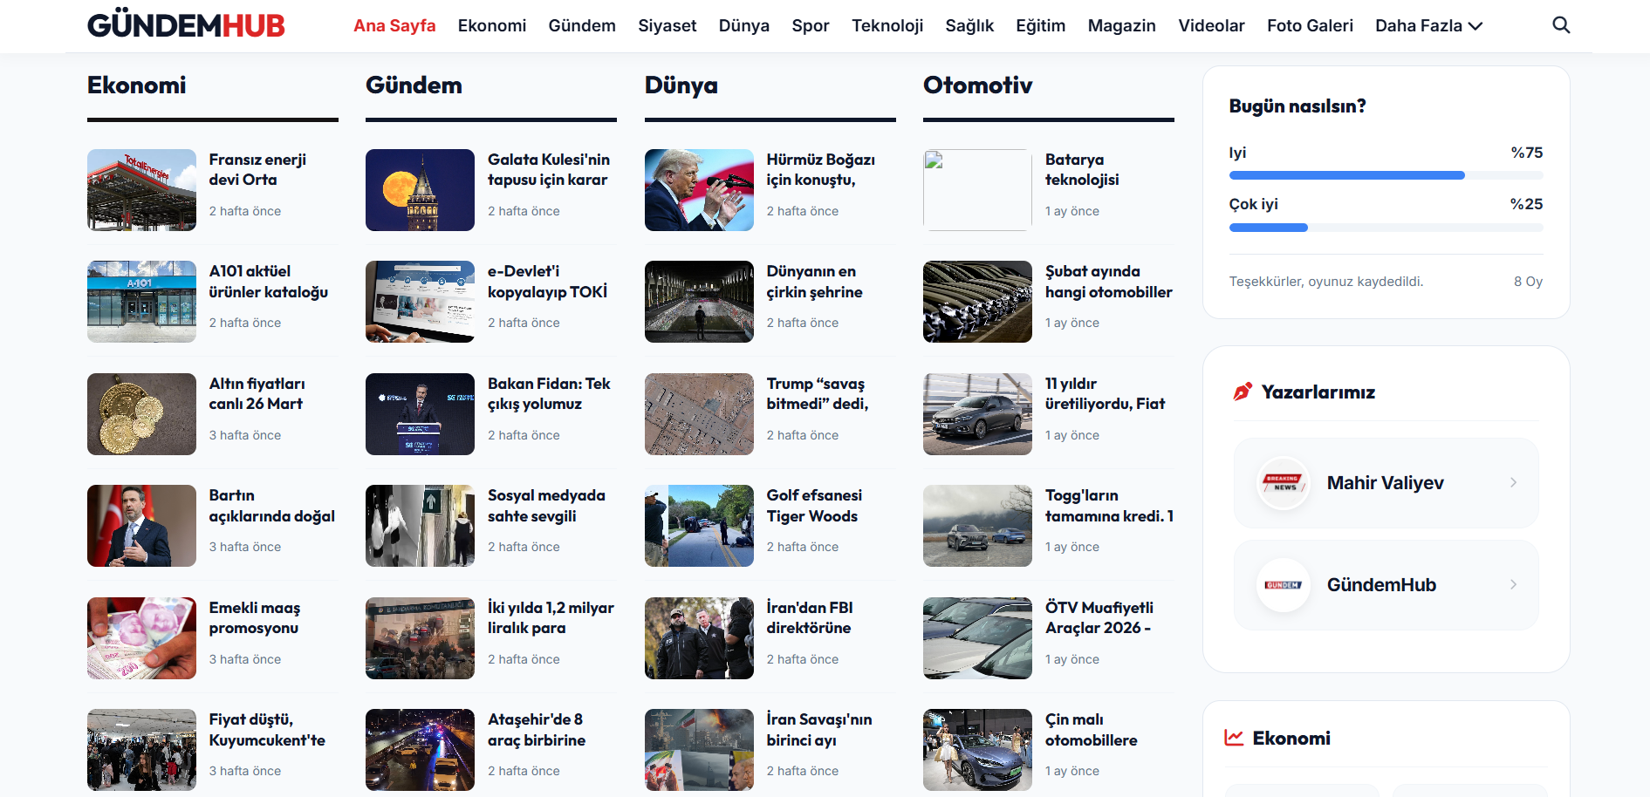Click the GündemHub site logo
1650x797 pixels.
pyautogui.click(x=186, y=25)
